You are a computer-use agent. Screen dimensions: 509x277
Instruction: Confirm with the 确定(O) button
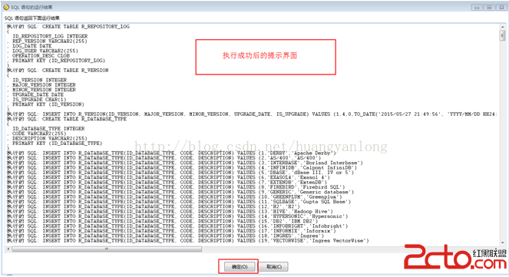240,266
